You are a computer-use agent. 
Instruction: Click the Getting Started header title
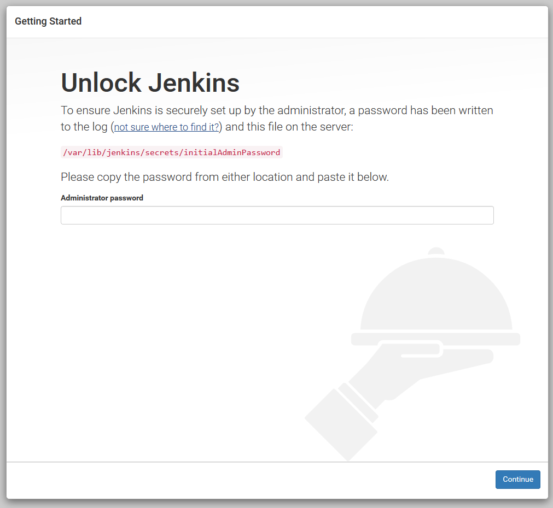point(48,21)
